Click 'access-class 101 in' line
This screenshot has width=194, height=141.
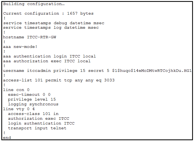[x=33, y=114]
